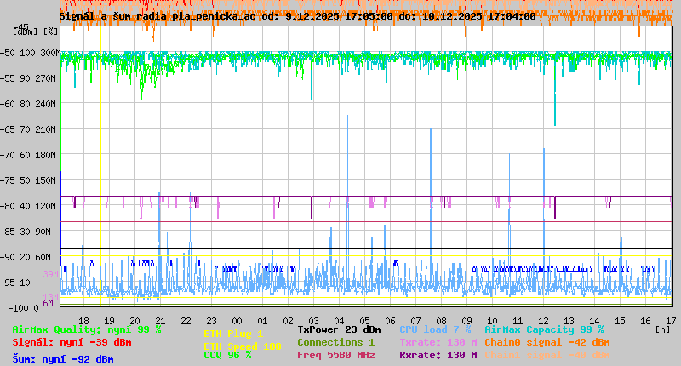Select the Chain0 signal -42 dBm label

point(546,342)
